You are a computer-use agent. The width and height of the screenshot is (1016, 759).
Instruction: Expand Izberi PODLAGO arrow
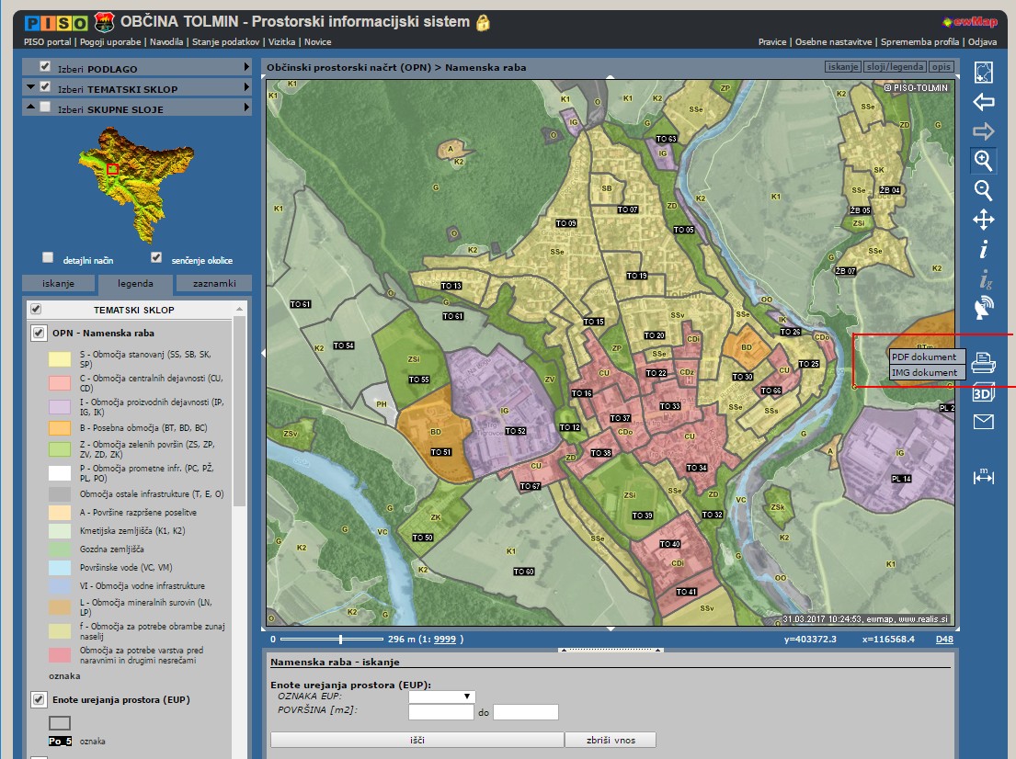(x=246, y=68)
